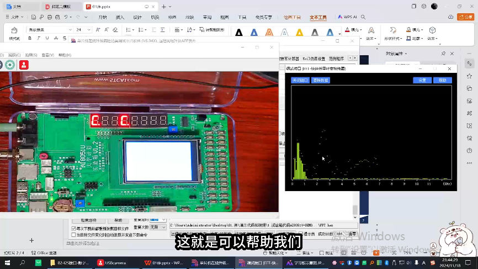The height and width of the screenshot is (269, 478).
Task: Expand the text fill dropdown
Action: coord(361,30)
